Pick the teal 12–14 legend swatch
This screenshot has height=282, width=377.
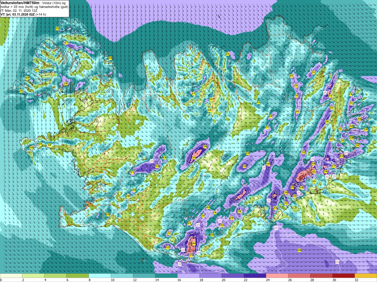coord(144,276)
